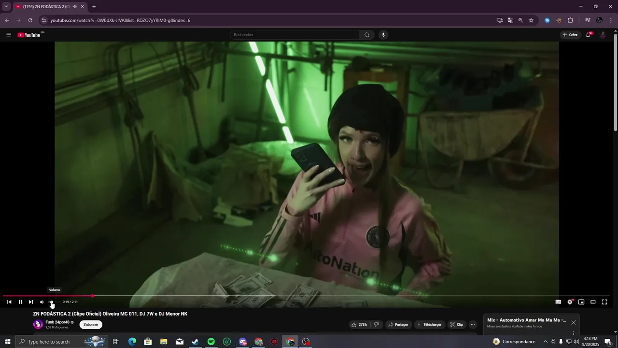Open the Shazam extension
This screenshot has height=348, width=618.
click(547, 20)
